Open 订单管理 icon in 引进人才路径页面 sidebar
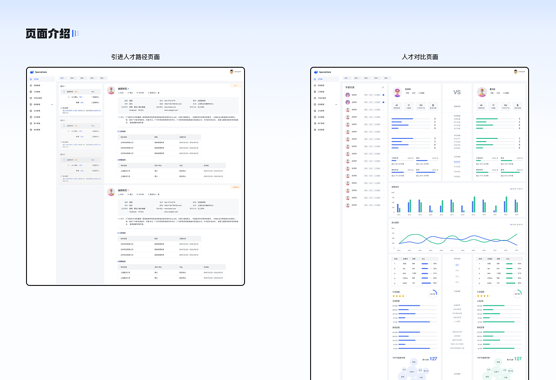556x380 pixels. click(31, 92)
